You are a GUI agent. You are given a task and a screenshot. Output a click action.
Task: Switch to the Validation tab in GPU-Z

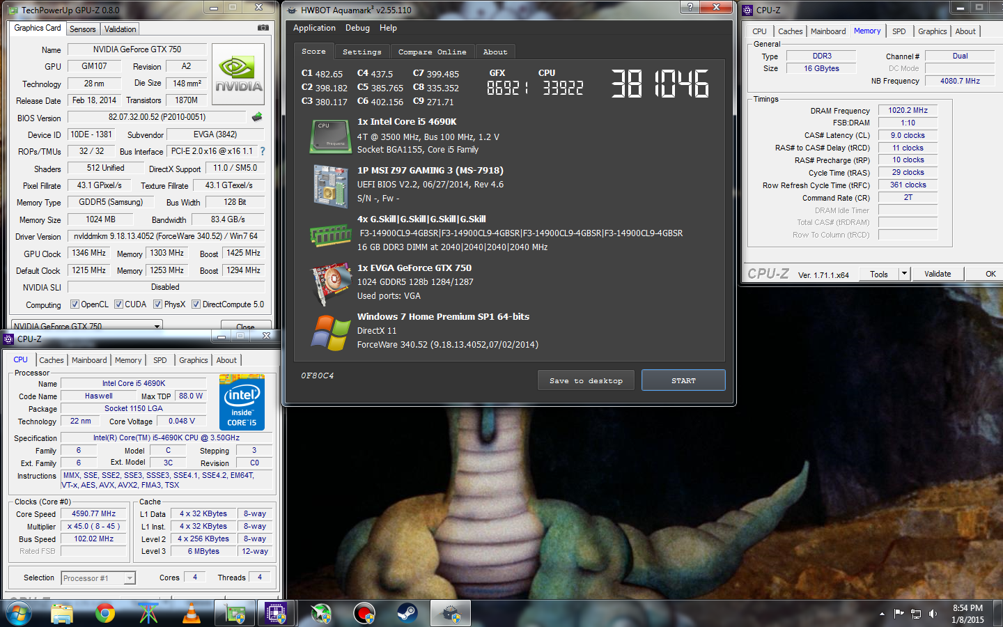[x=120, y=29]
